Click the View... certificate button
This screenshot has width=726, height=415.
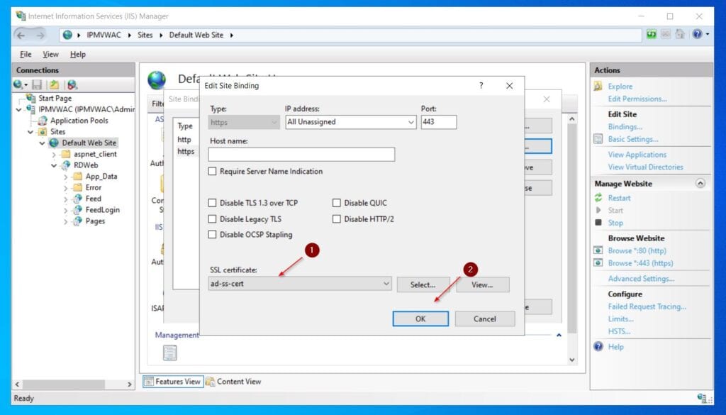tap(482, 285)
